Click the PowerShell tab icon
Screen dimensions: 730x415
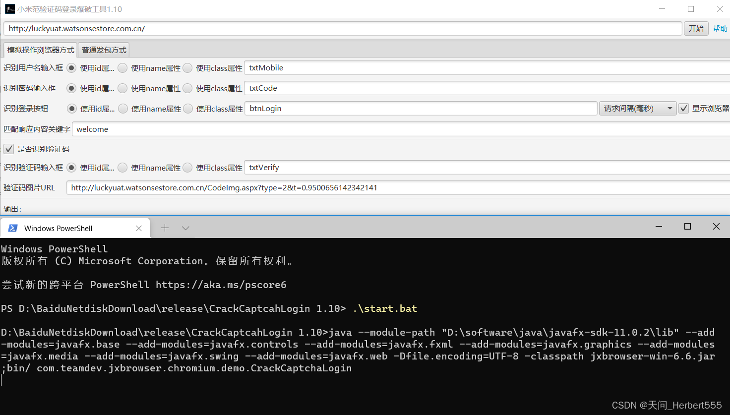click(x=13, y=228)
